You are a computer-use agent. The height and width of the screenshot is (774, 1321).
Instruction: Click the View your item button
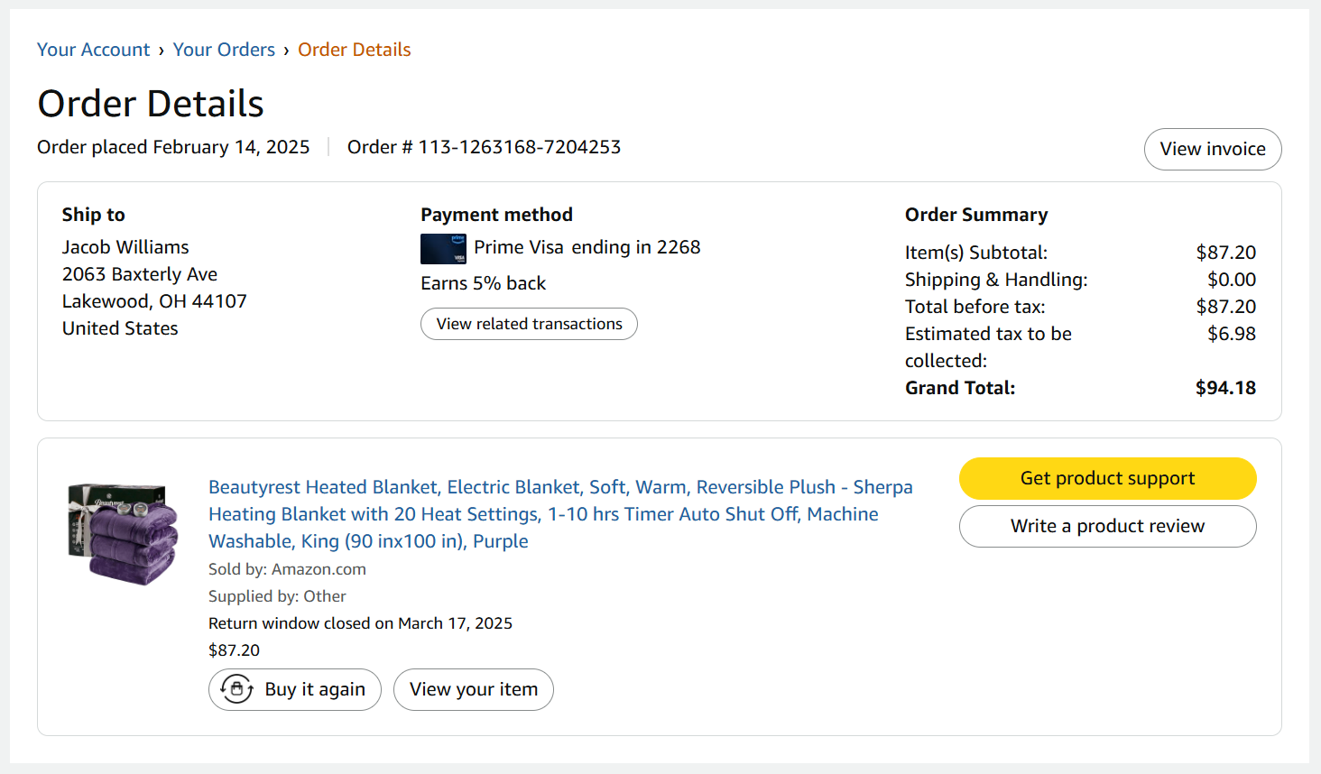[474, 689]
